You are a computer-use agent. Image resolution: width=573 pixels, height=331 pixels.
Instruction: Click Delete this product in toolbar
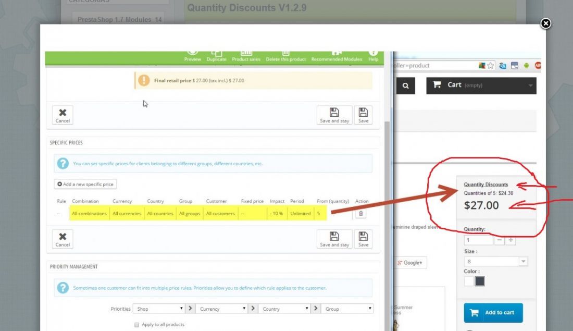[286, 56]
